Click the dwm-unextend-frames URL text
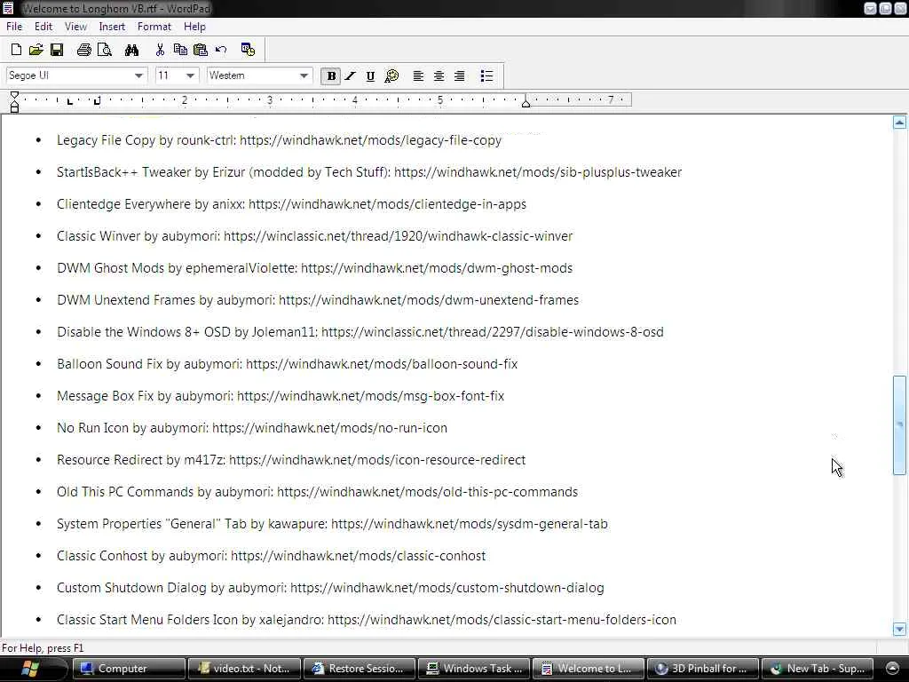Viewport: 909px width, 682px height. (x=429, y=300)
